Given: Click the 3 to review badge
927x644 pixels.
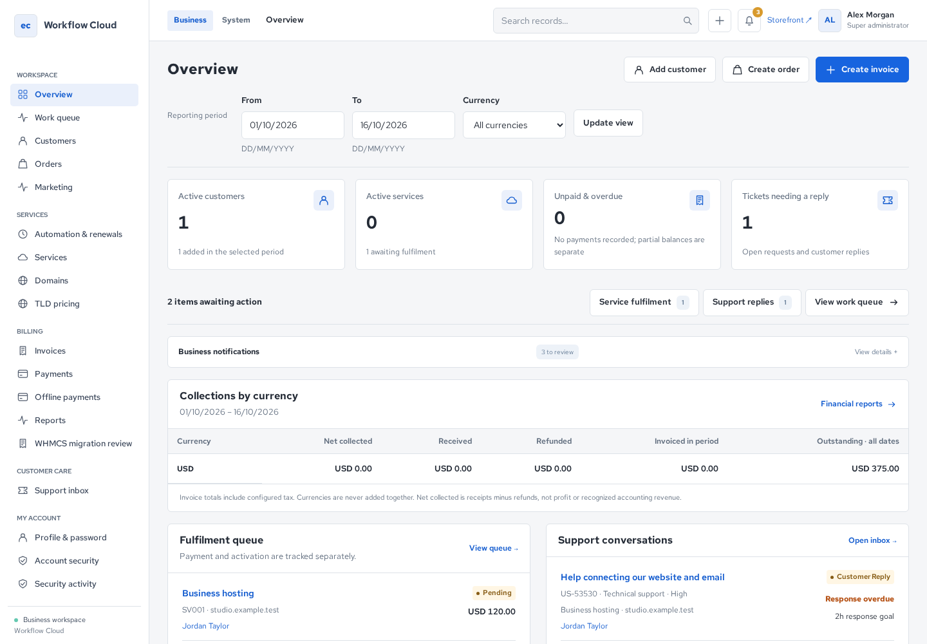Looking at the screenshot, I should [x=557, y=352].
